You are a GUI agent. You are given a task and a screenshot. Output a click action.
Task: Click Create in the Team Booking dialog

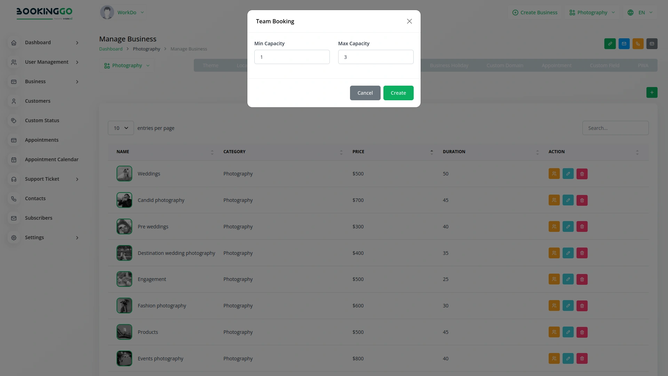pos(398,93)
